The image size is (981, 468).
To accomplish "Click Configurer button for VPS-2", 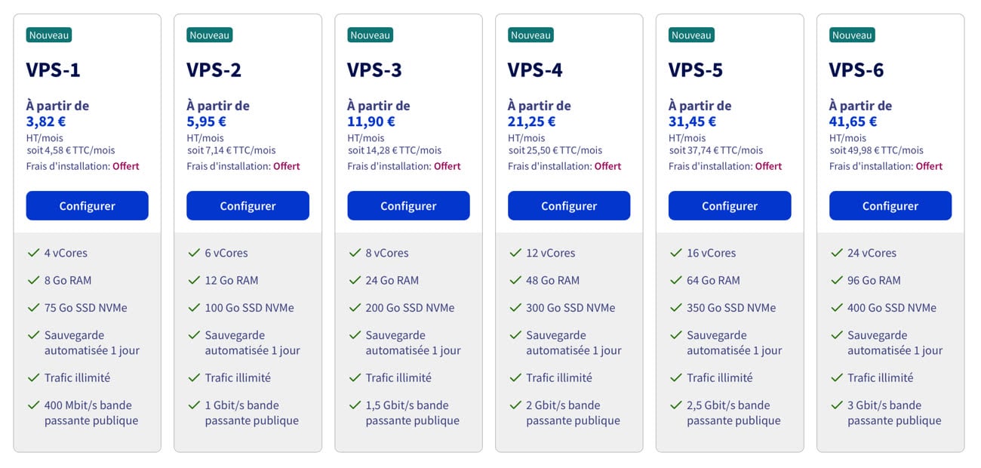I will [x=248, y=205].
